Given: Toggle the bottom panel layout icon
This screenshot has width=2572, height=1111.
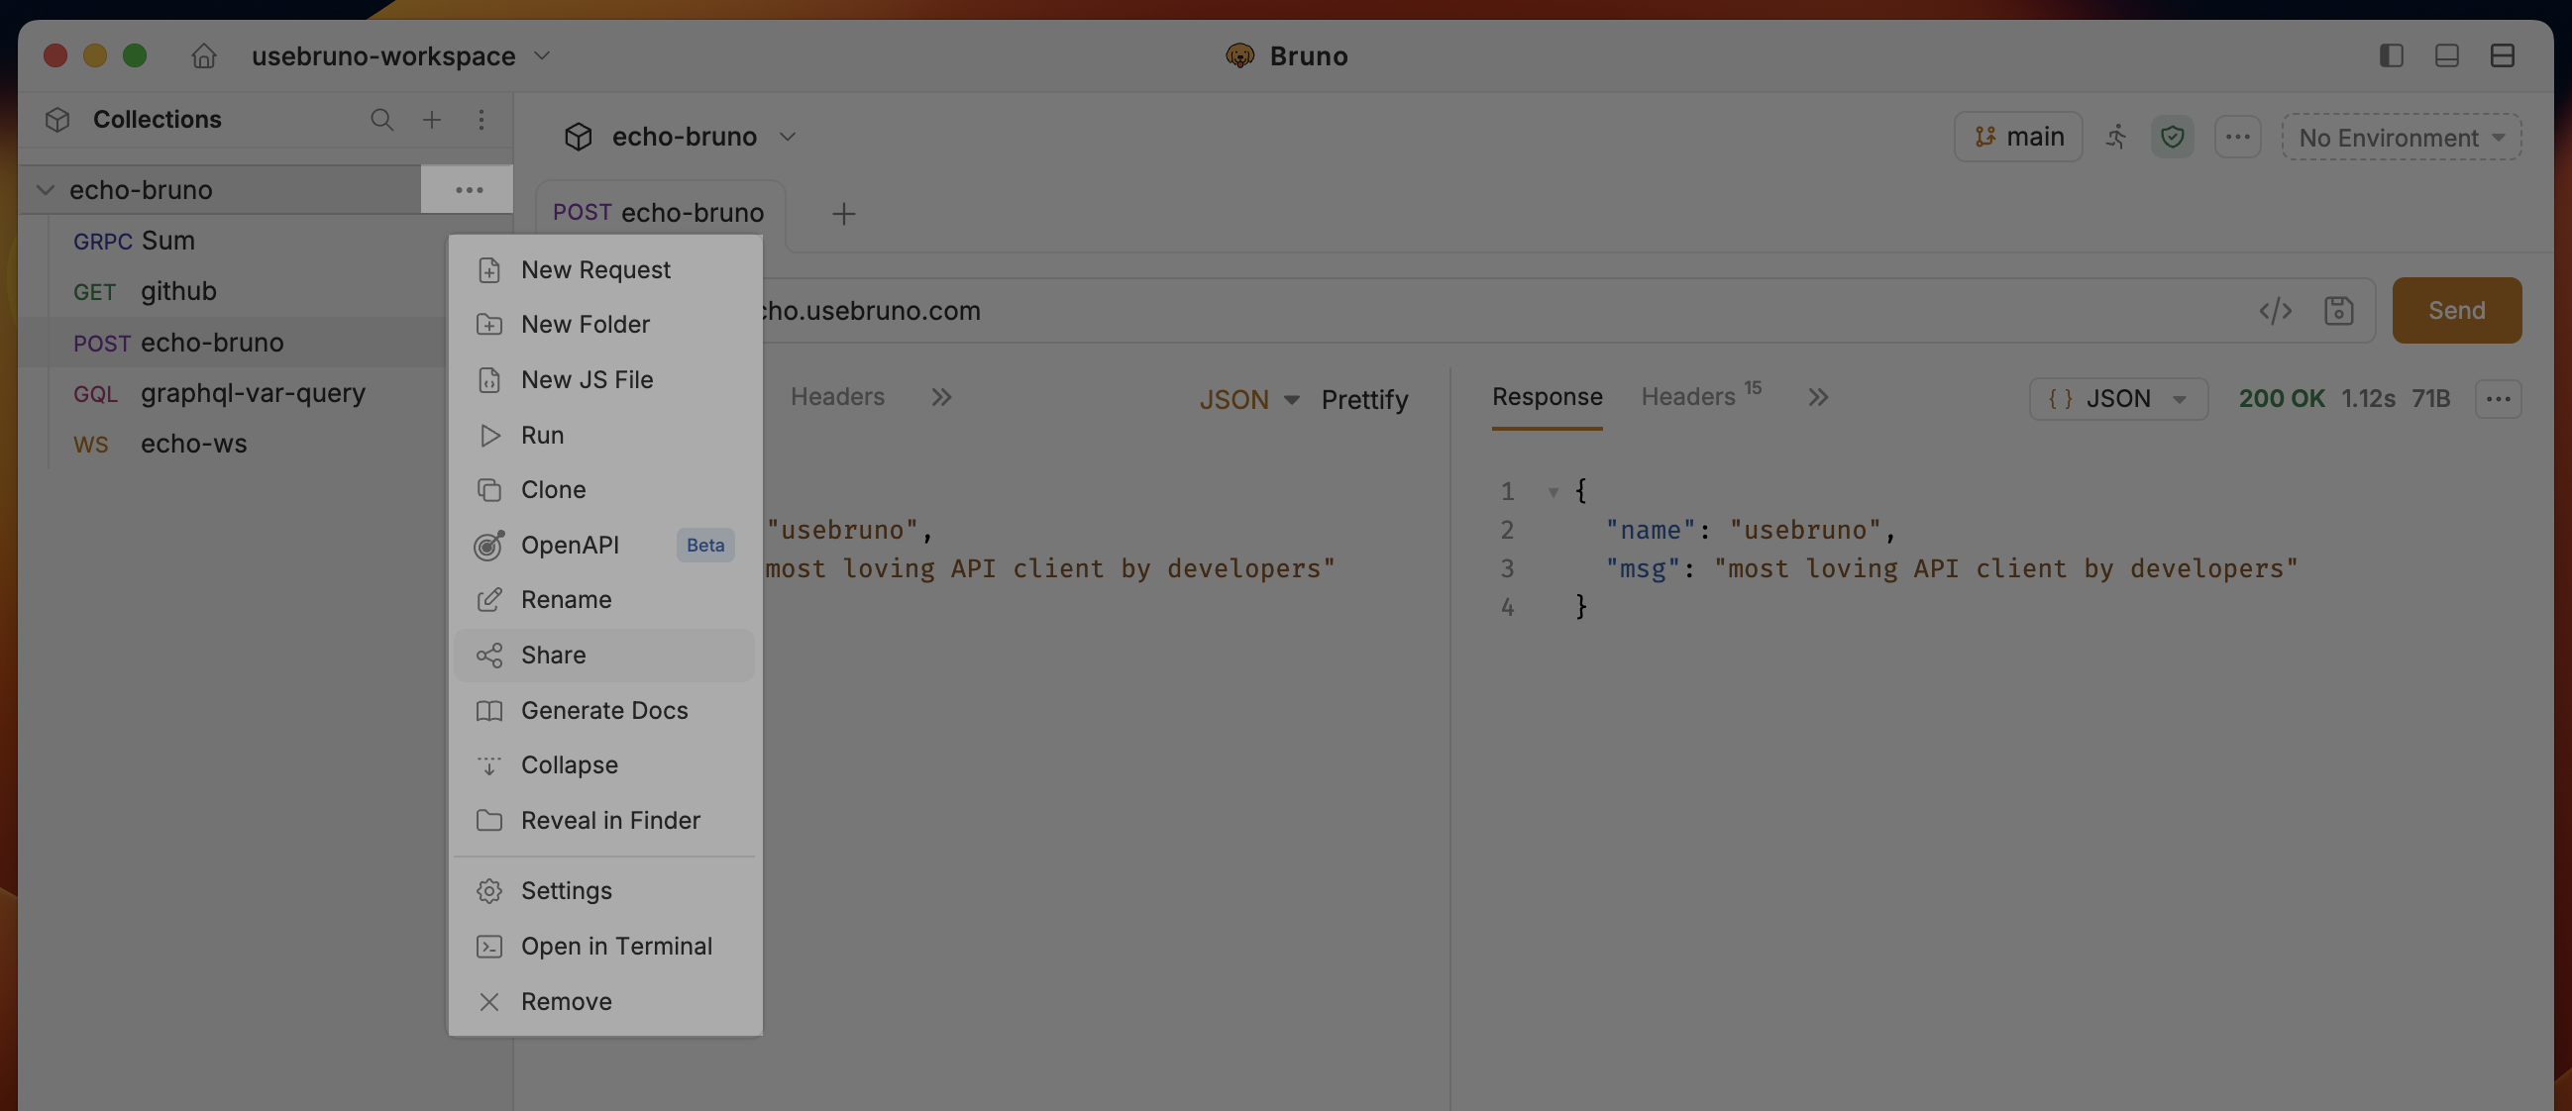Looking at the screenshot, I should click(2446, 55).
